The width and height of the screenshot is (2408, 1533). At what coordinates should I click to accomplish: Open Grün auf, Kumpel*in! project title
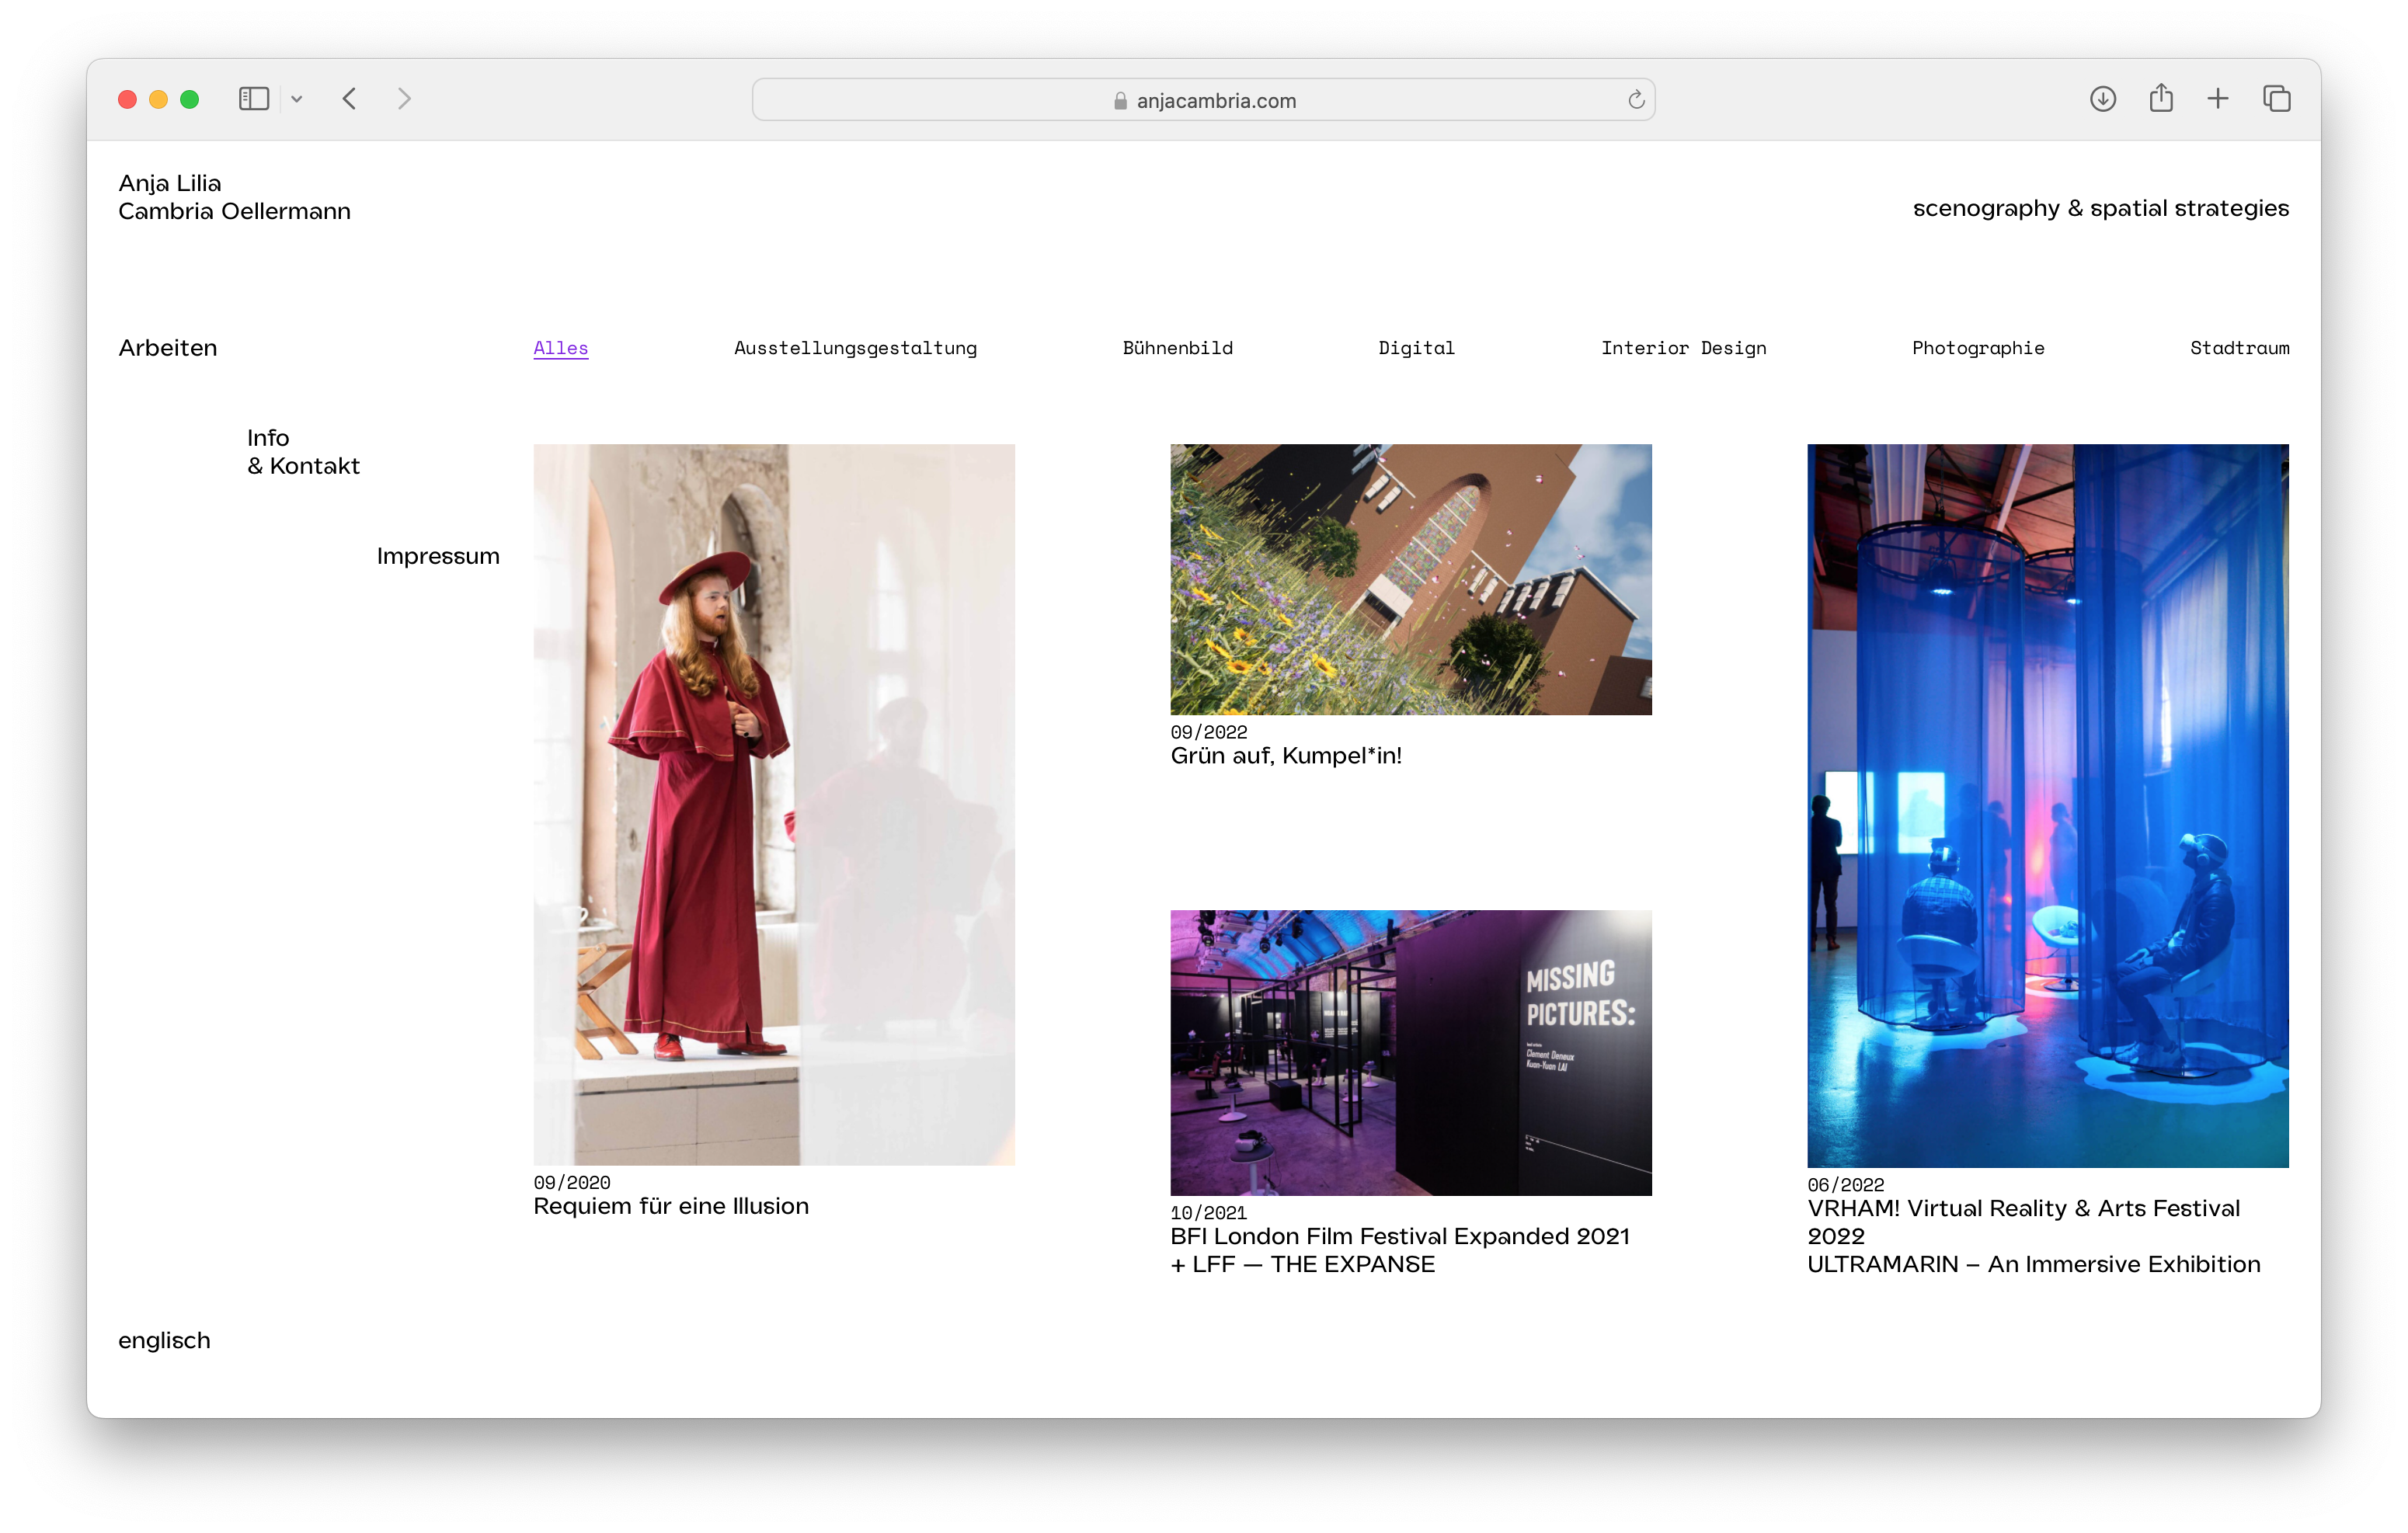coord(1286,756)
